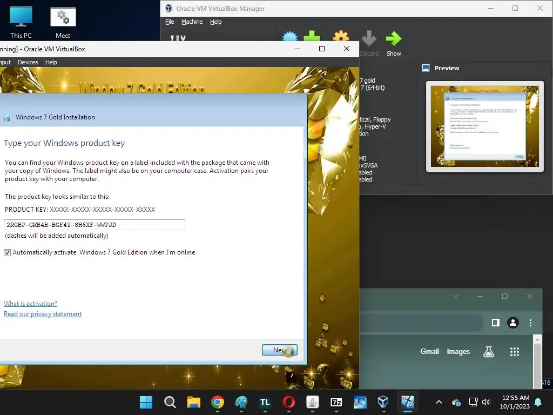Click the Chrome page scrollbar up arrow
The width and height of the screenshot is (553, 415).
tap(537, 339)
